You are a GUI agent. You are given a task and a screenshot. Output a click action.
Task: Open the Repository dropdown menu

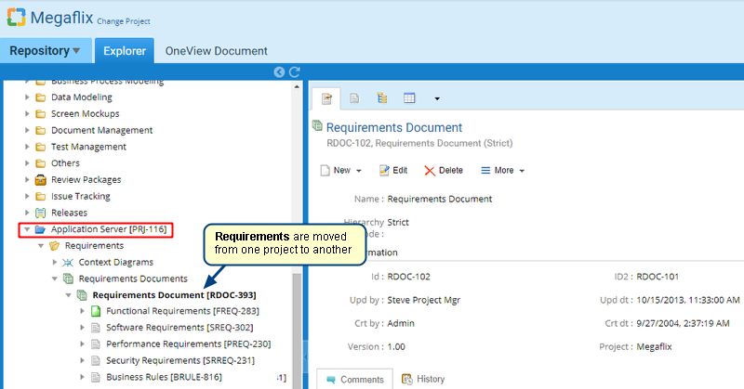45,51
